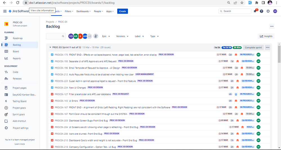
Task: Change TO DO status of PROCEX-196
Action: [250, 68]
